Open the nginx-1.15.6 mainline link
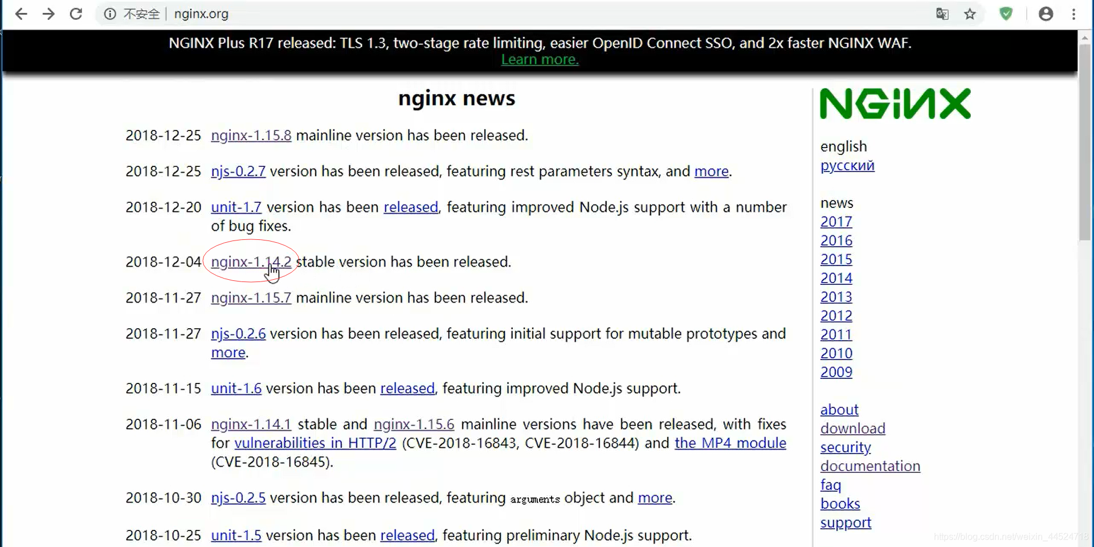Viewport: 1094px width, 547px height. pos(414,424)
